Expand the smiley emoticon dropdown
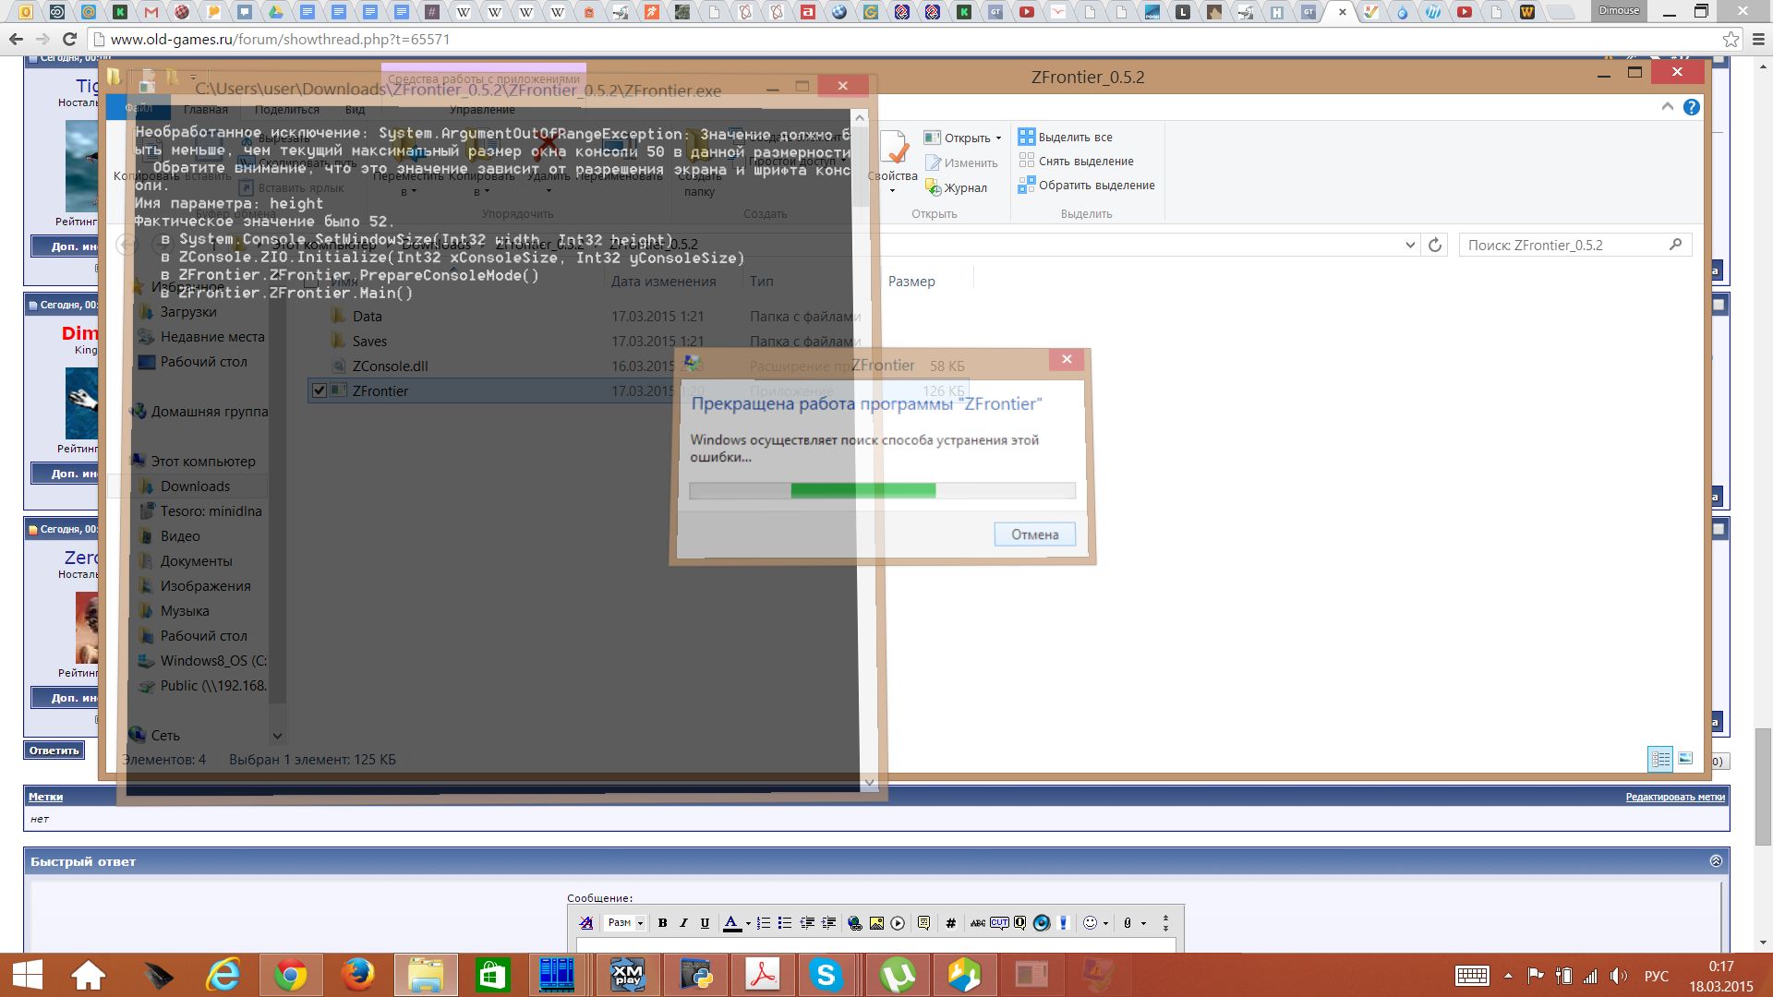The image size is (1773, 997). tap(1105, 923)
